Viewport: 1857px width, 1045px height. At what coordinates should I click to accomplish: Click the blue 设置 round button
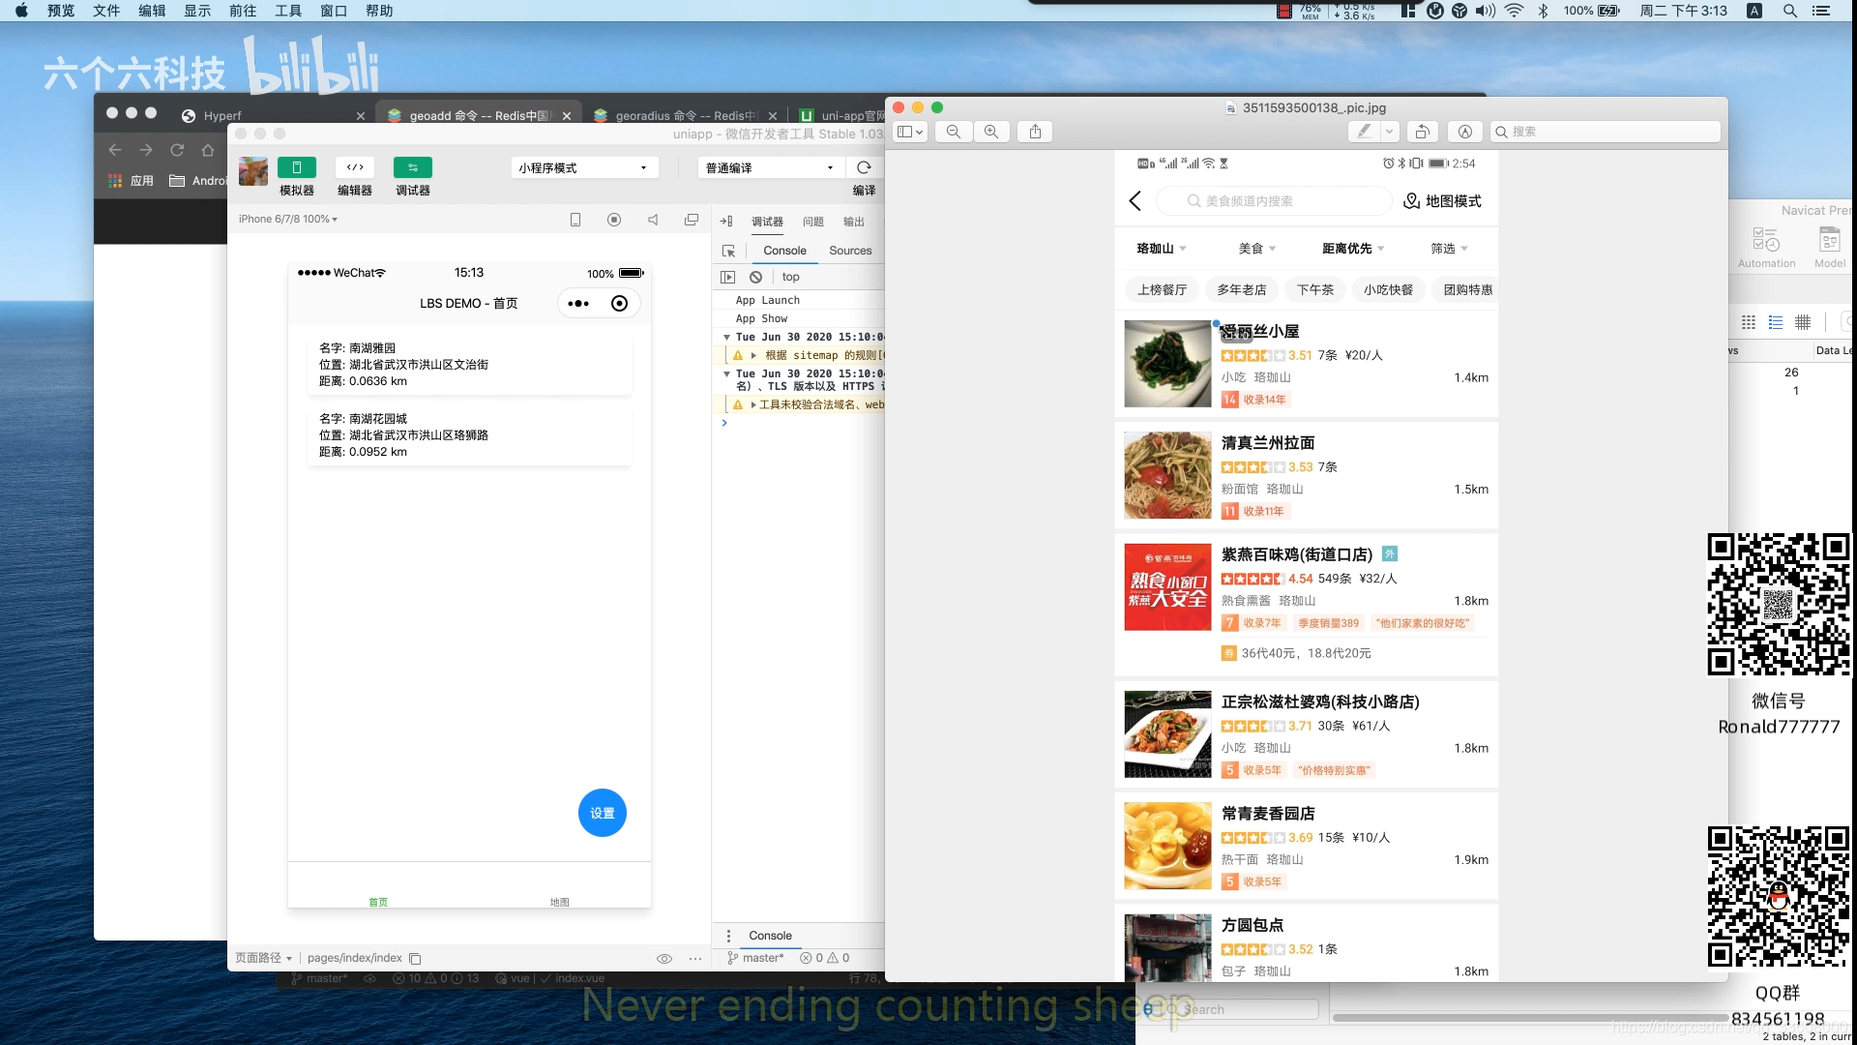pos(602,813)
